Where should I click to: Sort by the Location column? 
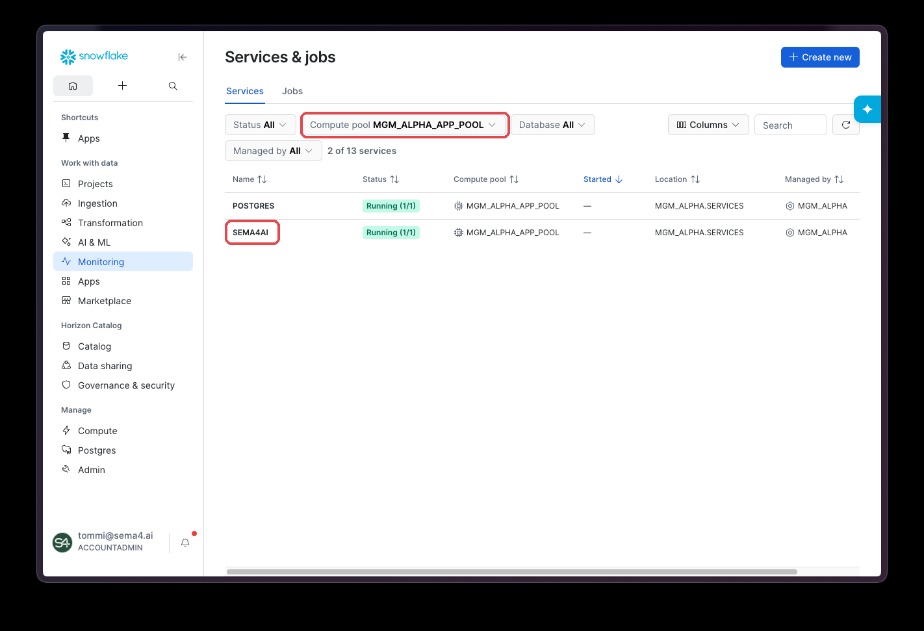(677, 179)
